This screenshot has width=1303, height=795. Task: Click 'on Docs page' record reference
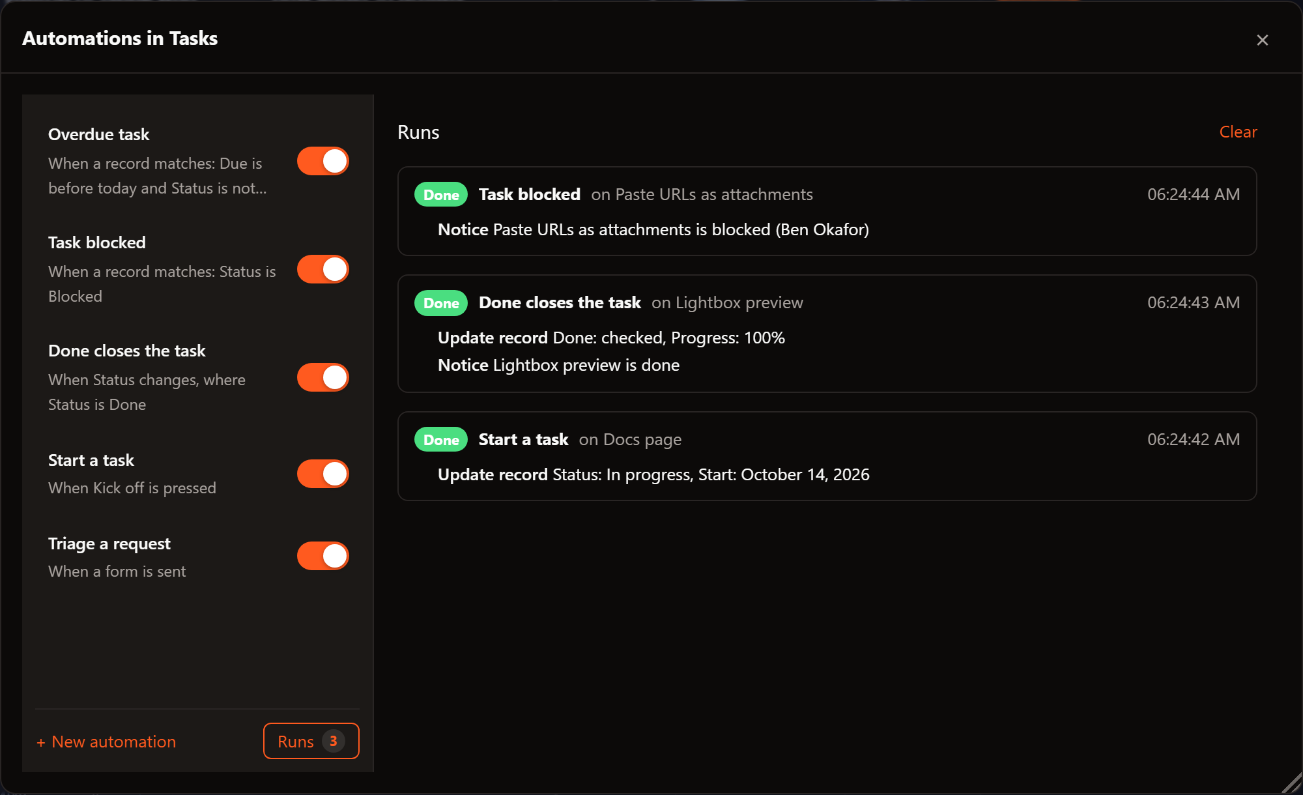[630, 439]
